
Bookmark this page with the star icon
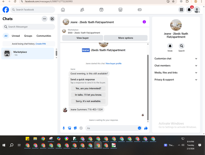pyautogui.click(x=173, y=2)
